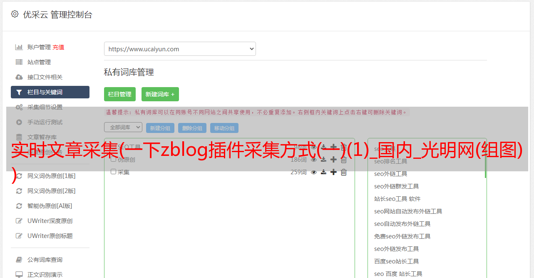The width and height of the screenshot is (534, 278).
Task: Open the site URL dropdown
Action: point(180,49)
